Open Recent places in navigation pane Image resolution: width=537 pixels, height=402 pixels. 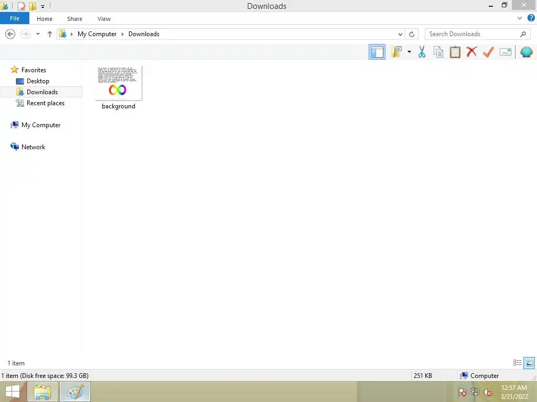point(45,103)
